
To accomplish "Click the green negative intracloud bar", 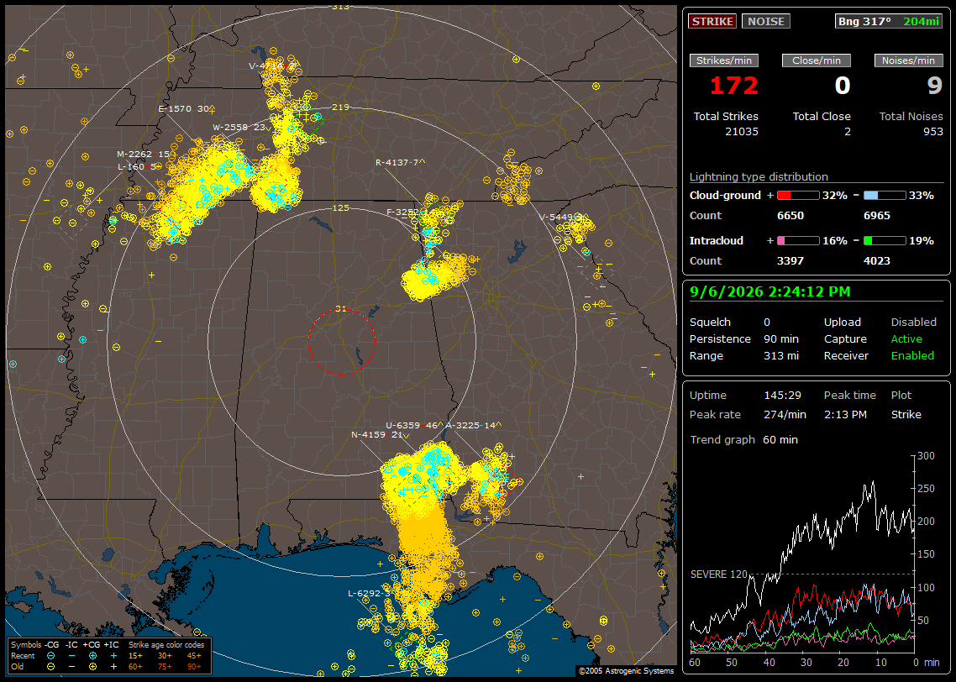I will [x=884, y=241].
